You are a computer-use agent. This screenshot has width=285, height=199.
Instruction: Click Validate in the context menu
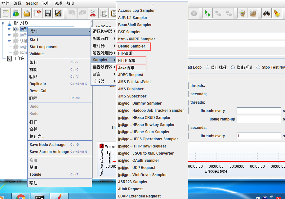[37, 54]
